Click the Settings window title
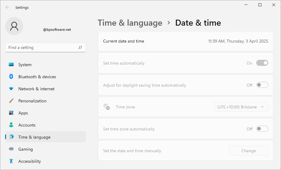 22,8
